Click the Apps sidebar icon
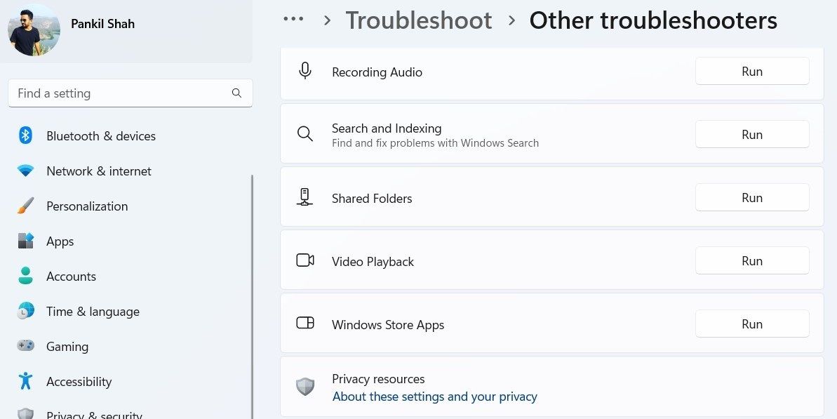The width and height of the screenshot is (837, 419). pos(26,241)
